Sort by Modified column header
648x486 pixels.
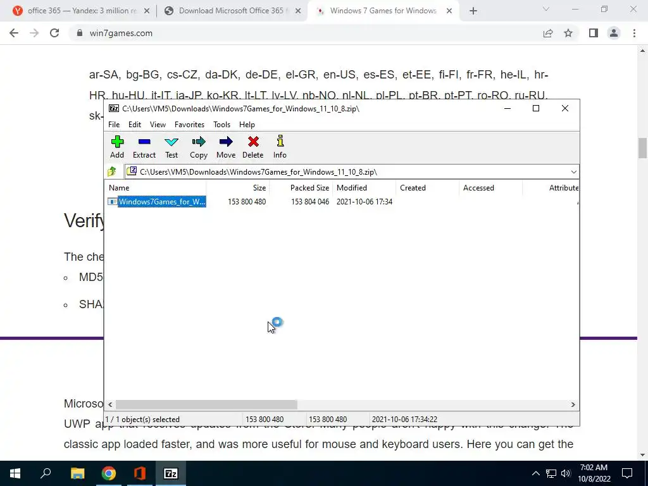[364, 187]
